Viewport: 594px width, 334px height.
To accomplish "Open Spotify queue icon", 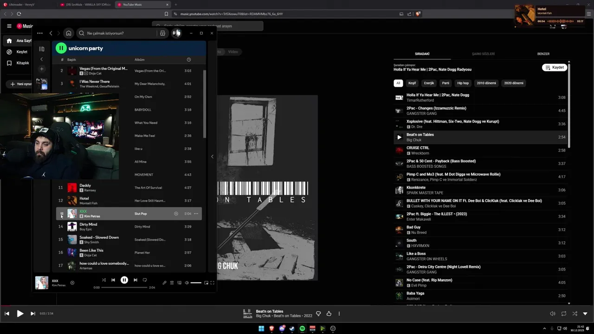I will click(172, 283).
